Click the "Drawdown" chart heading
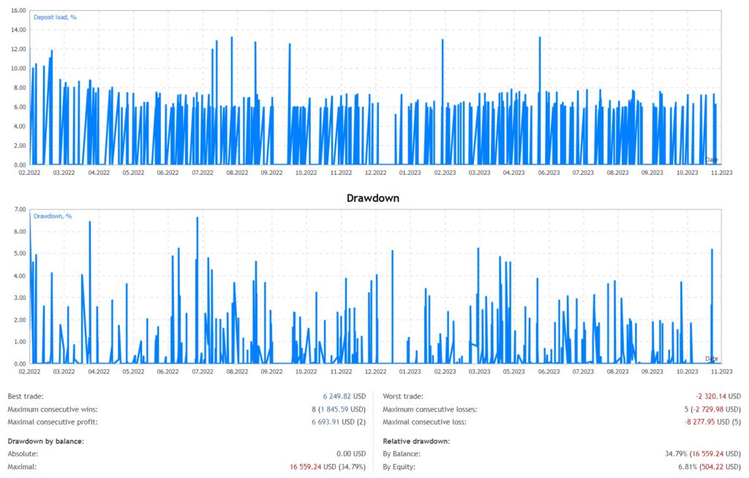Image resolution: width=749 pixels, height=478 pixels. pyautogui.click(x=374, y=197)
